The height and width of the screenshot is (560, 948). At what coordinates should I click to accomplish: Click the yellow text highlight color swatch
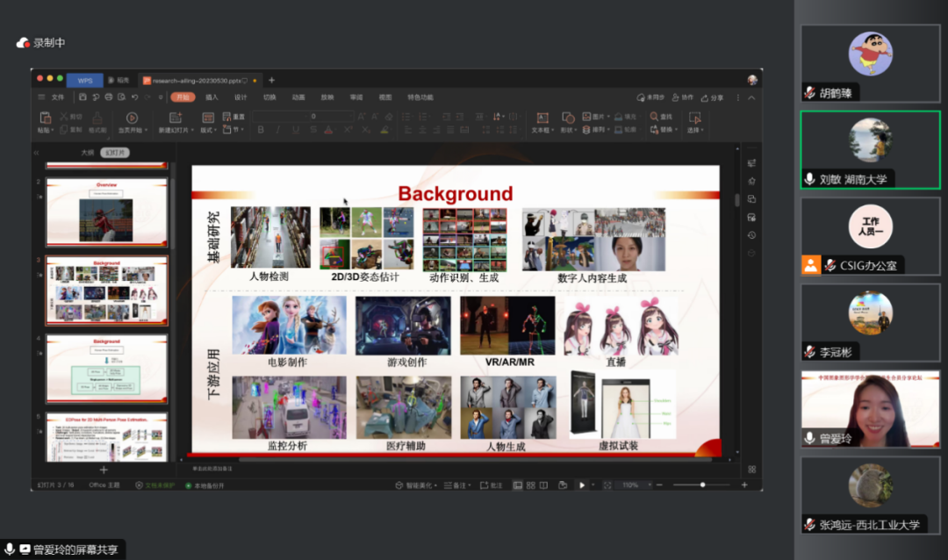[x=384, y=129]
